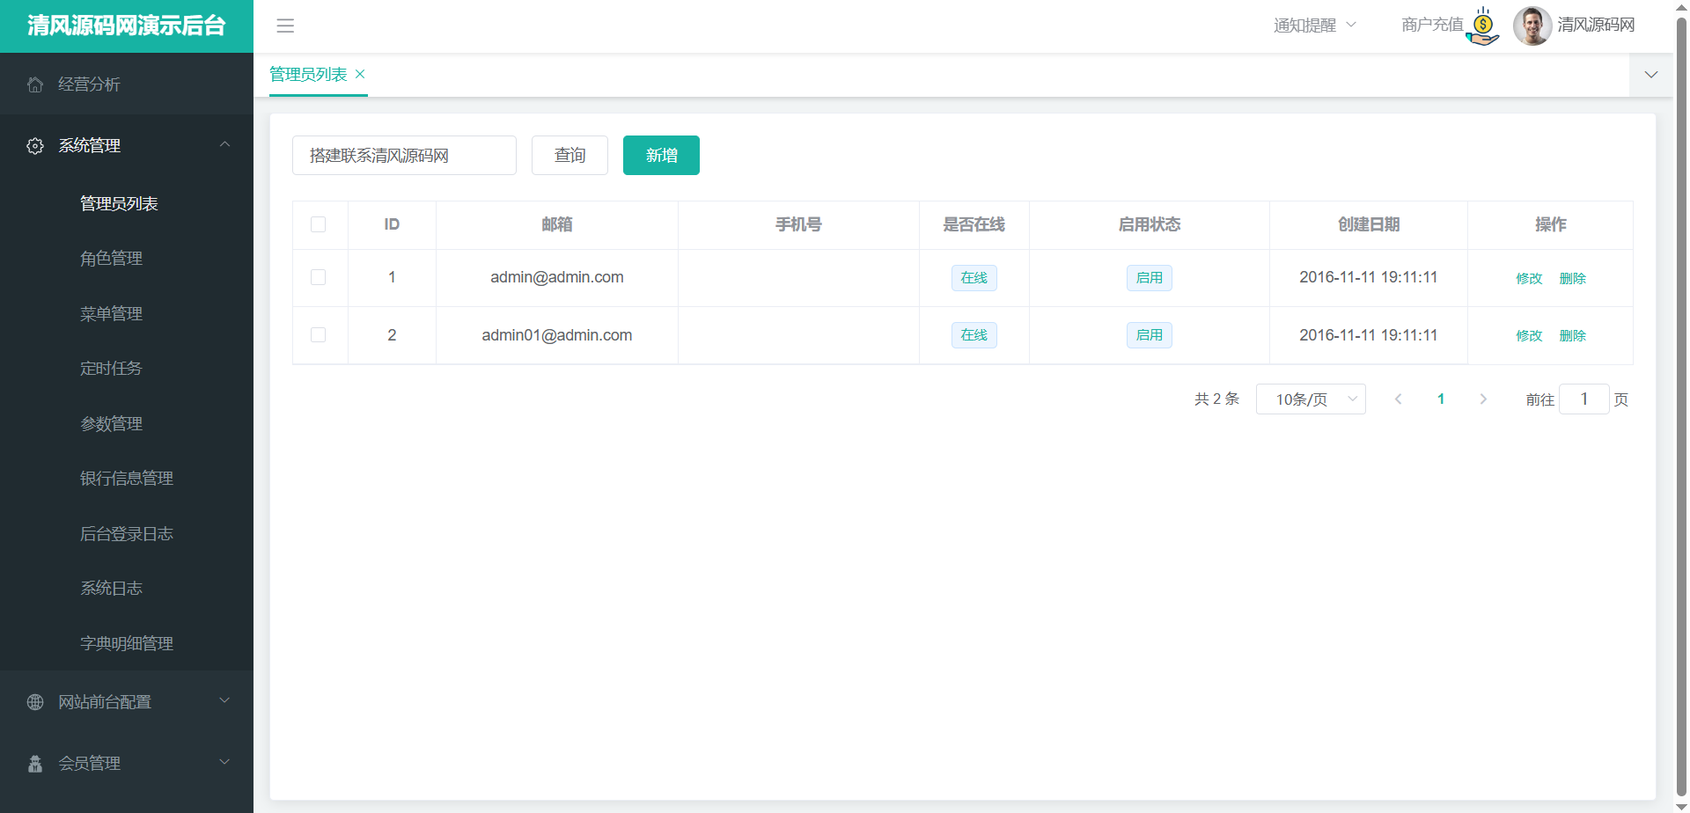Image resolution: width=1690 pixels, height=813 pixels.
Task: Open 角色管理 in the sidebar
Action: (111, 259)
